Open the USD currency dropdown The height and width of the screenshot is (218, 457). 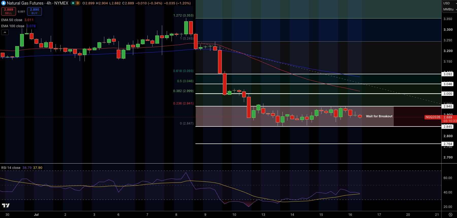(449, 3)
